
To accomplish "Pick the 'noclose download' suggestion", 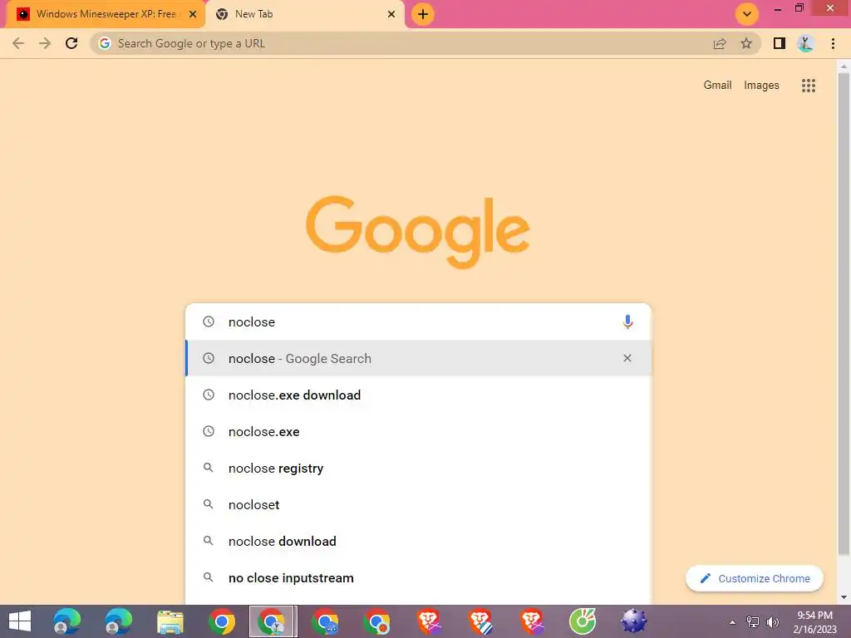I will tap(418, 541).
